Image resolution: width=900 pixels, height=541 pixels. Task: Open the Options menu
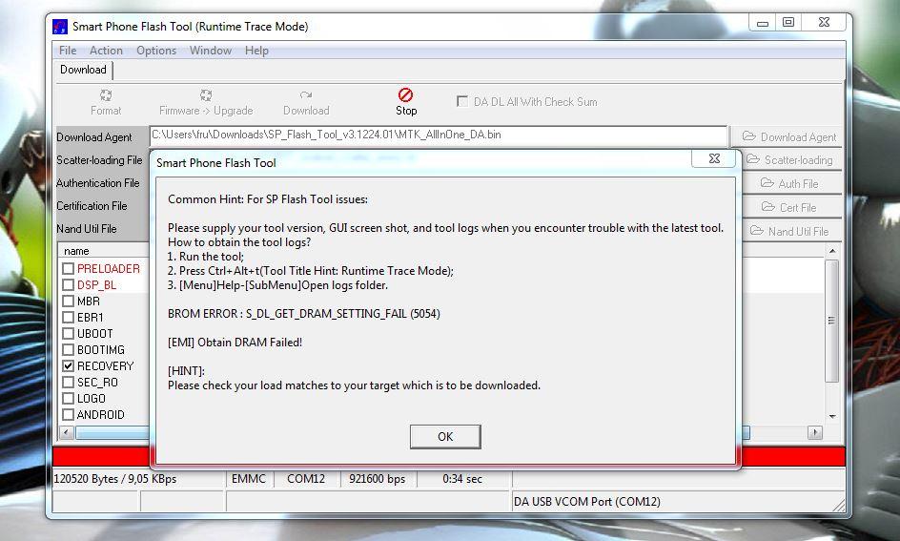156,51
